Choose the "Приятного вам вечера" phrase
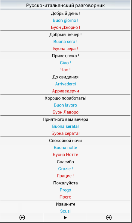This screenshot has height=223, width=132. [x=65, y=119]
